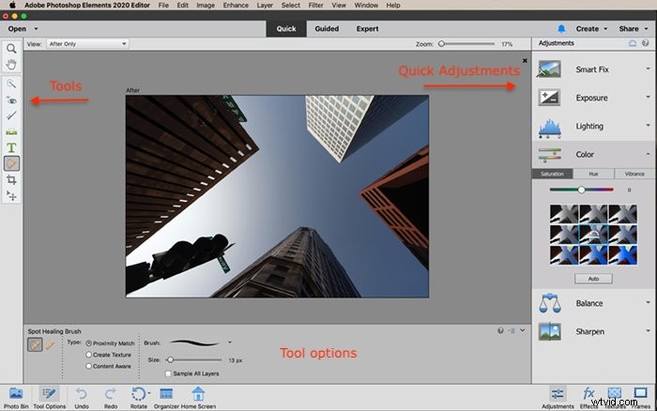This screenshot has height=411, width=657.
Task: Open the Photo Bin panel
Action: (16, 398)
